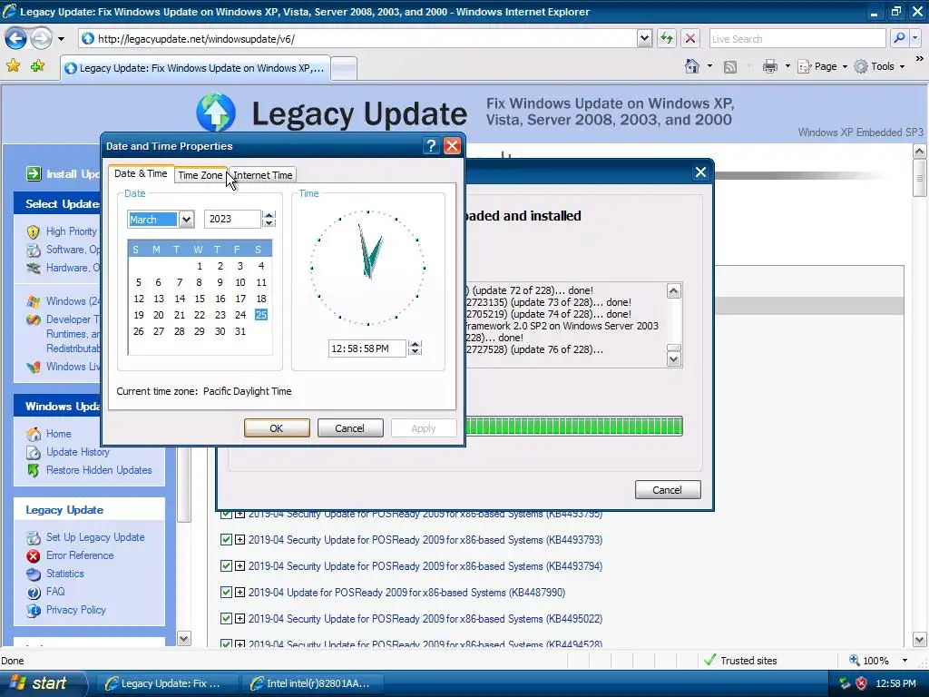
Task: Click the year field showing 2023
Action: pos(231,219)
